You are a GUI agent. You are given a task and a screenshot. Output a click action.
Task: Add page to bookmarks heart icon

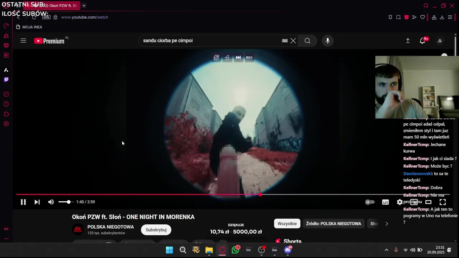click(x=422, y=17)
